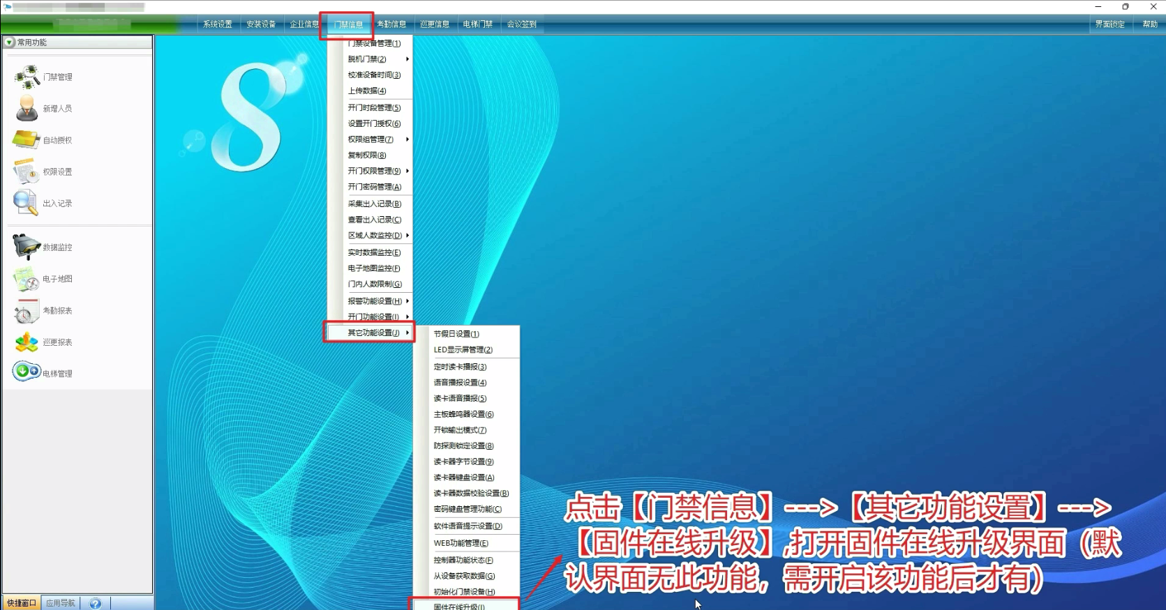
Task: Launch the 电子地图 icon
Action: [x=27, y=279]
